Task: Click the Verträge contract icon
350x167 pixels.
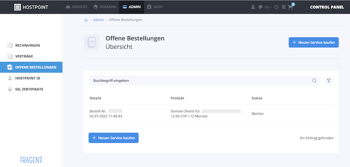Action: tap(10, 56)
